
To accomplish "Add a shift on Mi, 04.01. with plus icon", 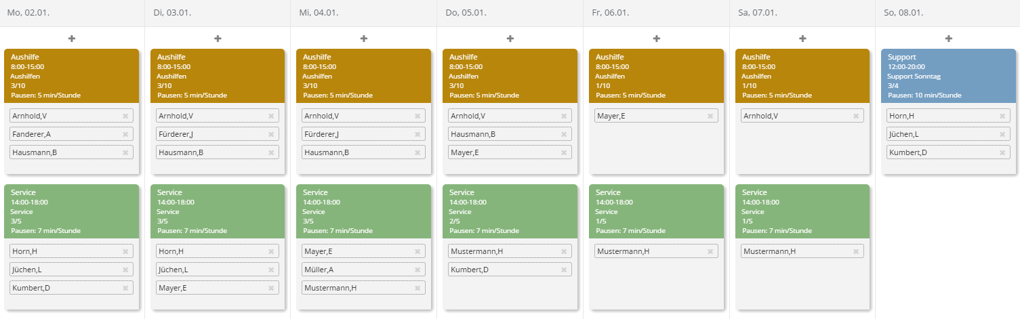I will [364, 39].
